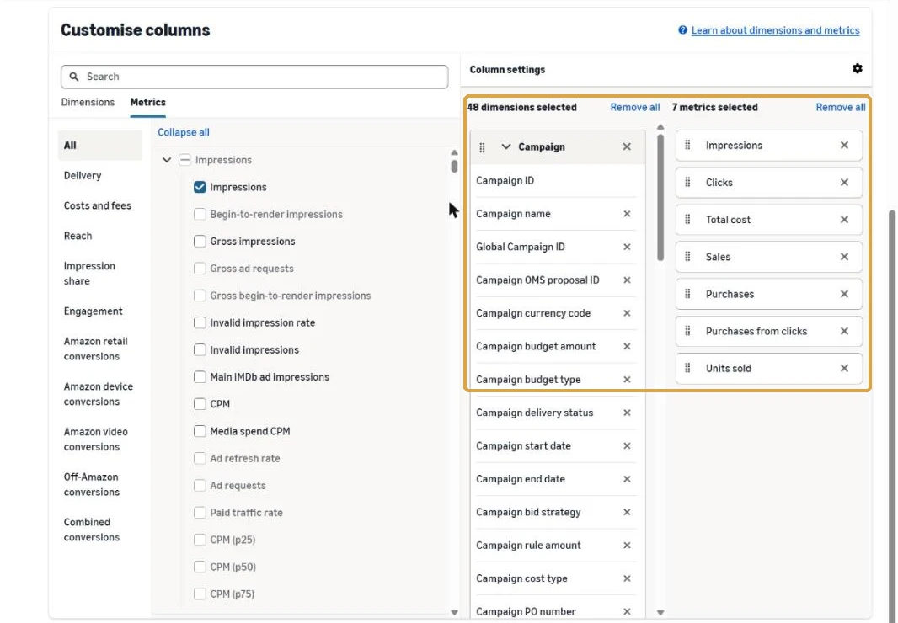Collapse the Campaign dimension group chevron
This screenshot has height=623, width=898.
[x=505, y=146]
